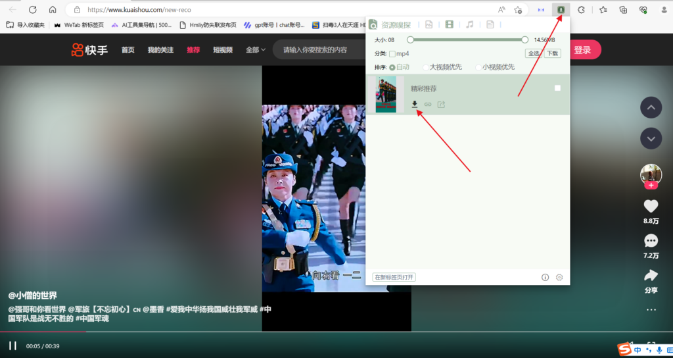Image resolution: width=673 pixels, height=358 pixels.
Task: Click the copy link icon under 精彩推荐
Action: point(428,104)
